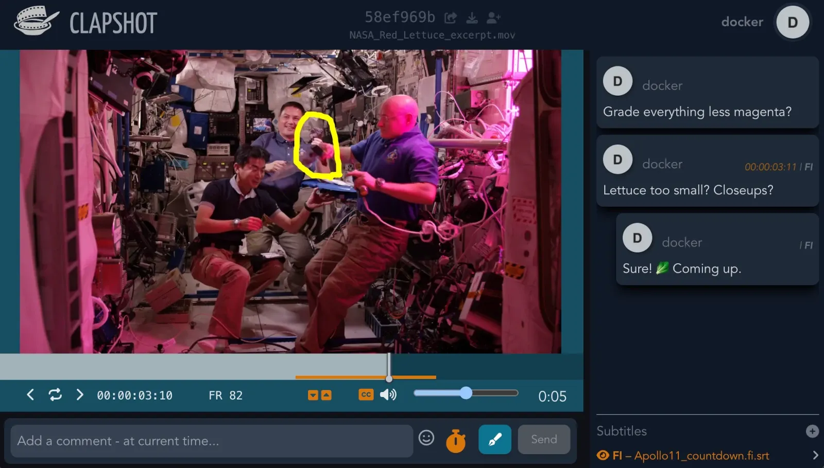Step to the next frame with the right arrow
824x468 pixels.
tap(79, 395)
